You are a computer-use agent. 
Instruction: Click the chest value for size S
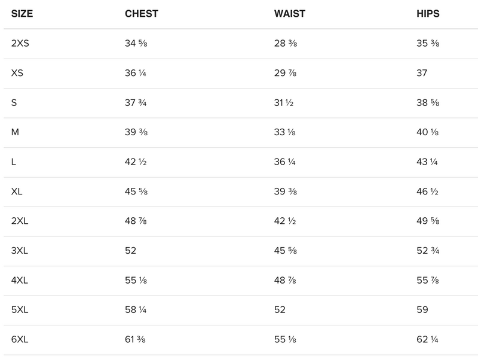point(136,102)
